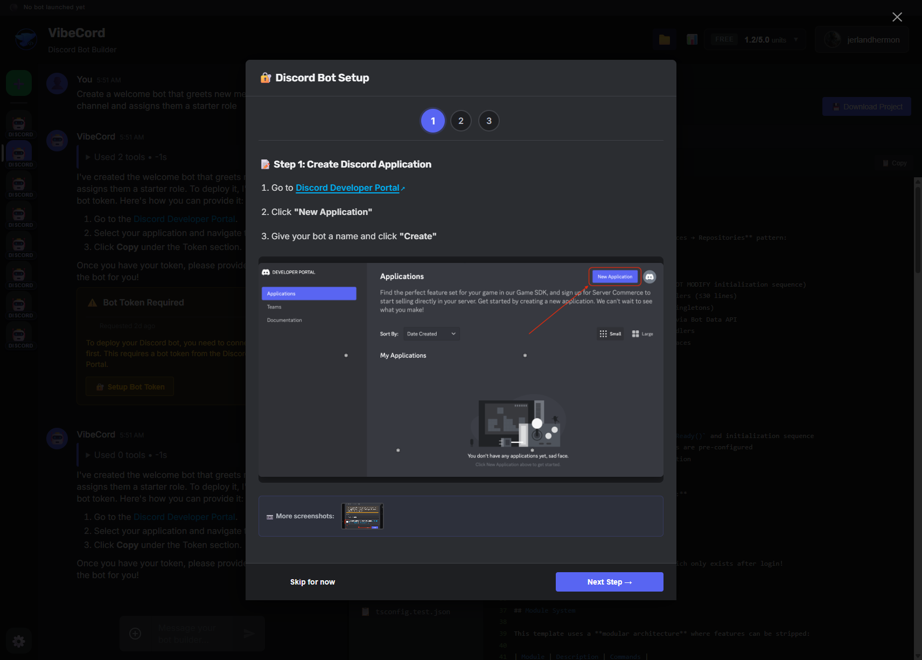Screen dimensions: 922x660
Task: Open the More screenshots thumbnail
Action: pyautogui.click(x=362, y=516)
